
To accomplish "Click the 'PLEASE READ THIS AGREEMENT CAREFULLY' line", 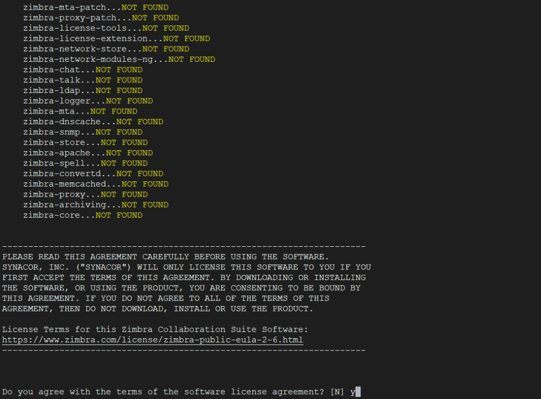I will pos(165,257).
